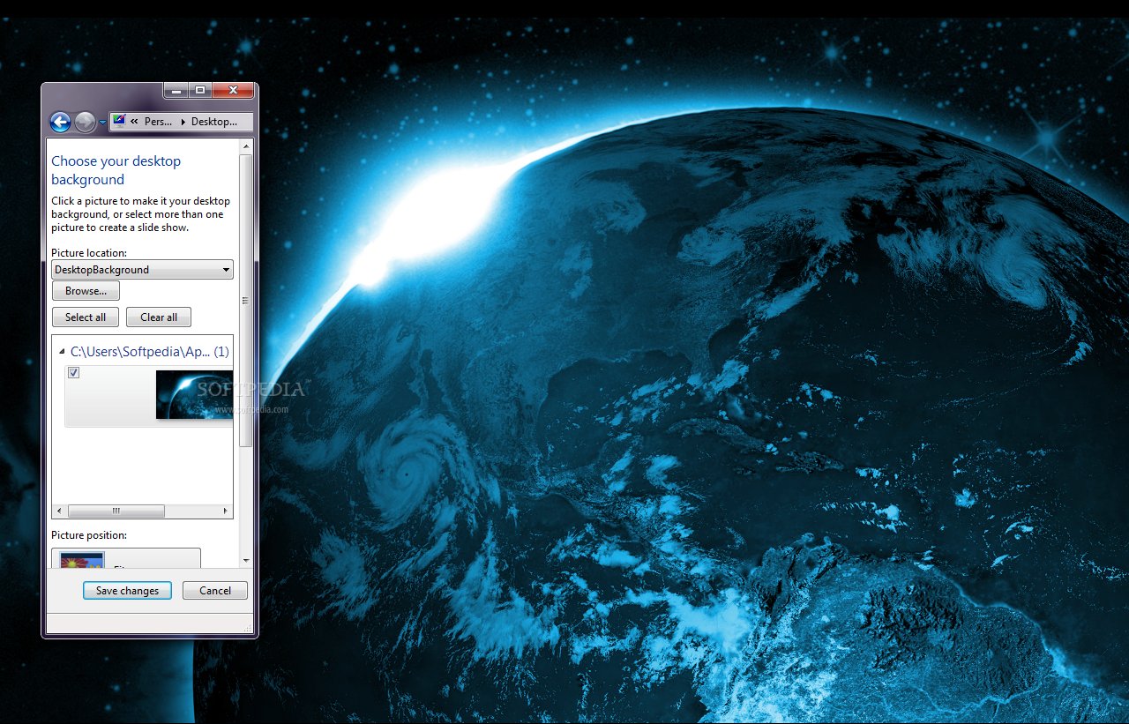Click the window's vertical scrollbar down arrow
Image resolution: width=1129 pixels, height=724 pixels.
click(x=245, y=560)
